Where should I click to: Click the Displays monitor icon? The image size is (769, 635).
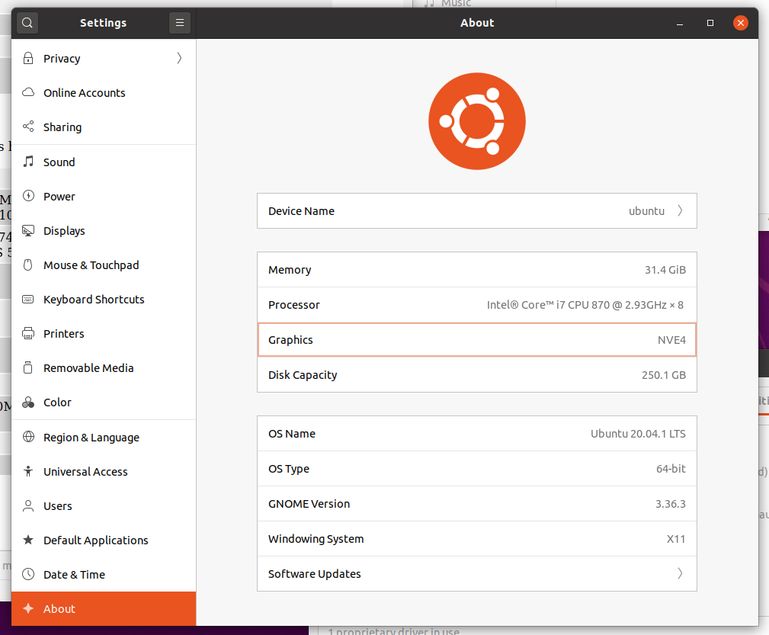[x=28, y=231]
